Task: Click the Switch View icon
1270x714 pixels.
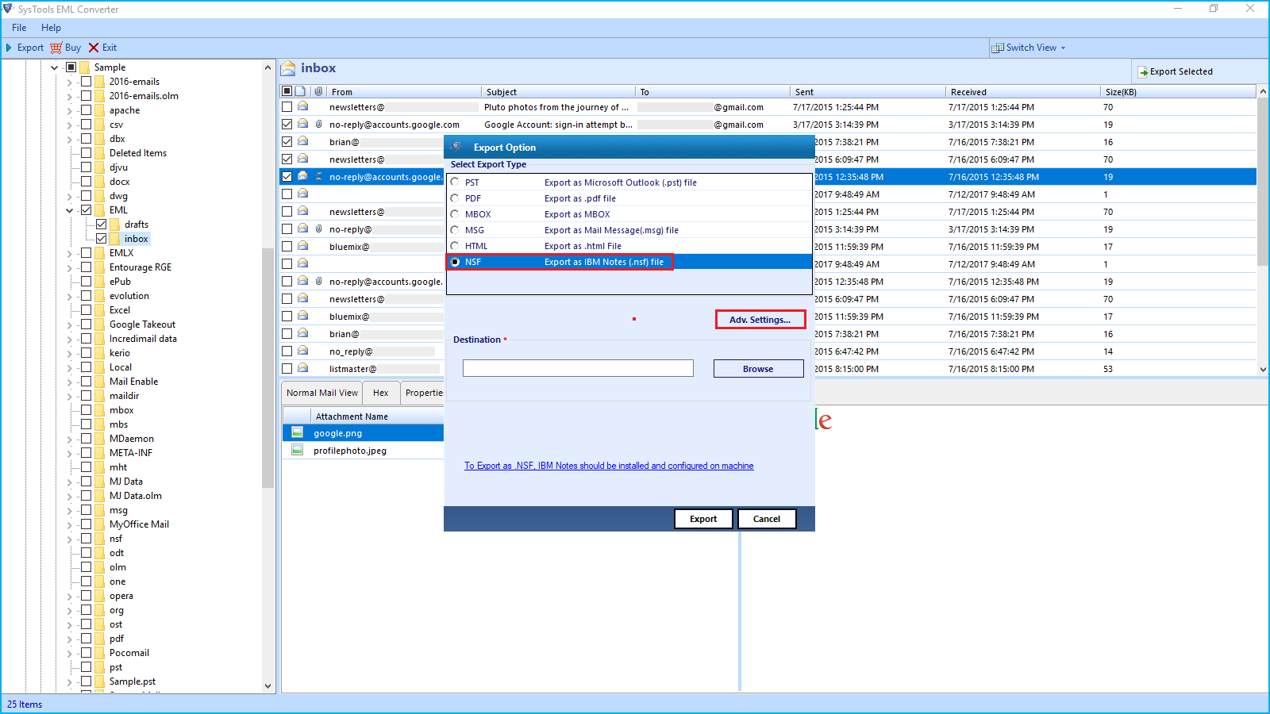Action: pyautogui.click(x=998, y=48)
